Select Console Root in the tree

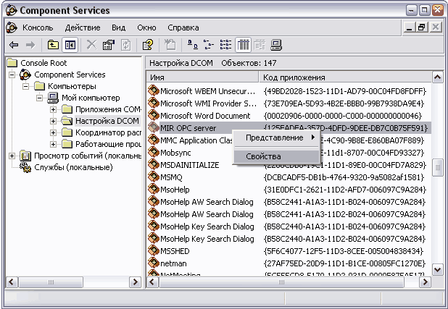click(43, 63)
